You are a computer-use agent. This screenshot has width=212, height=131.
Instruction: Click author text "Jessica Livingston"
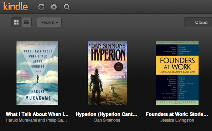(177, 120)
